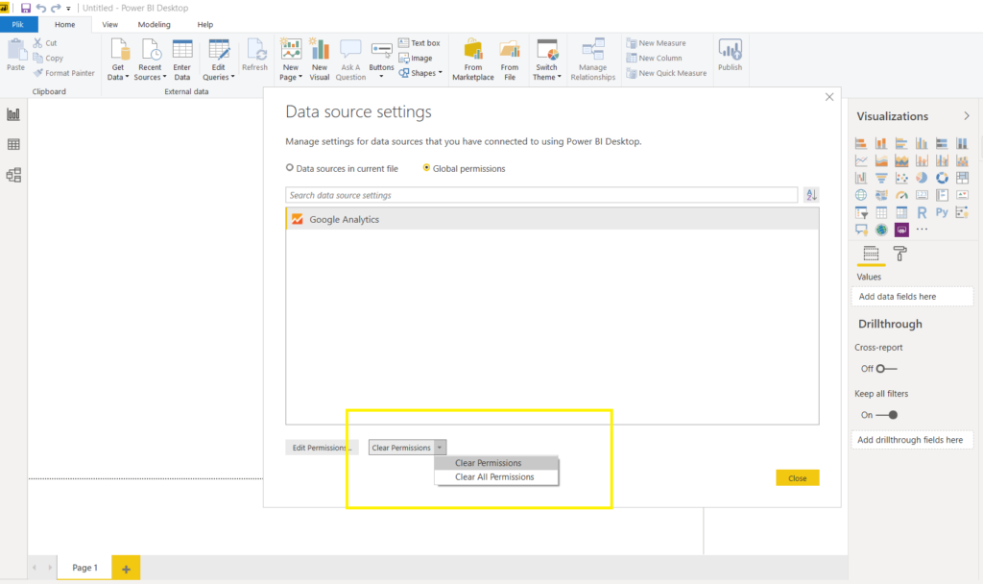The image size is (983, 584).
Task: Choose Clear Permissions from the dropdown menu
Action: (x=496, y=463)
